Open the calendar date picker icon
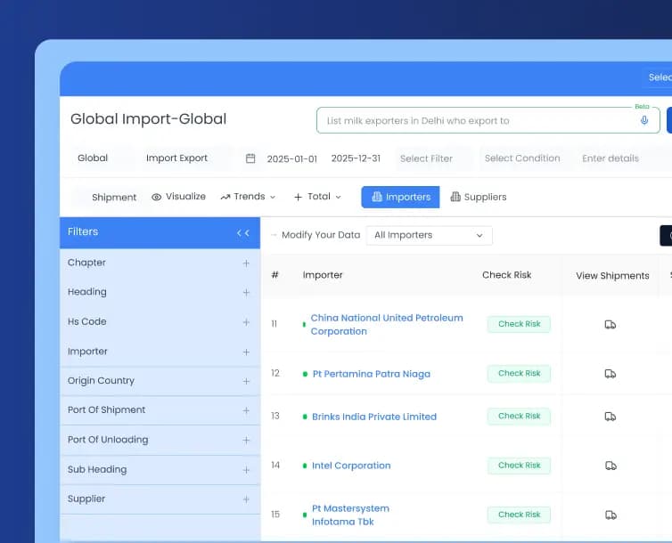The image size is (672, 543). (250, 158)
